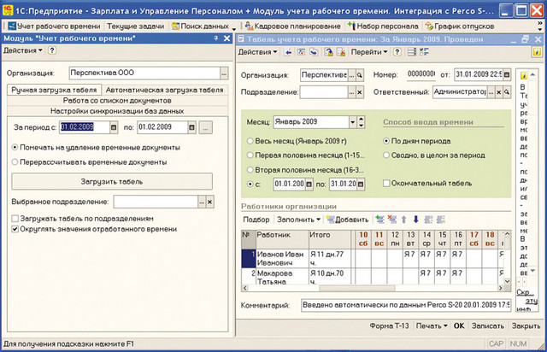Open the Ответственный lookup magnifier

(507, 92)
